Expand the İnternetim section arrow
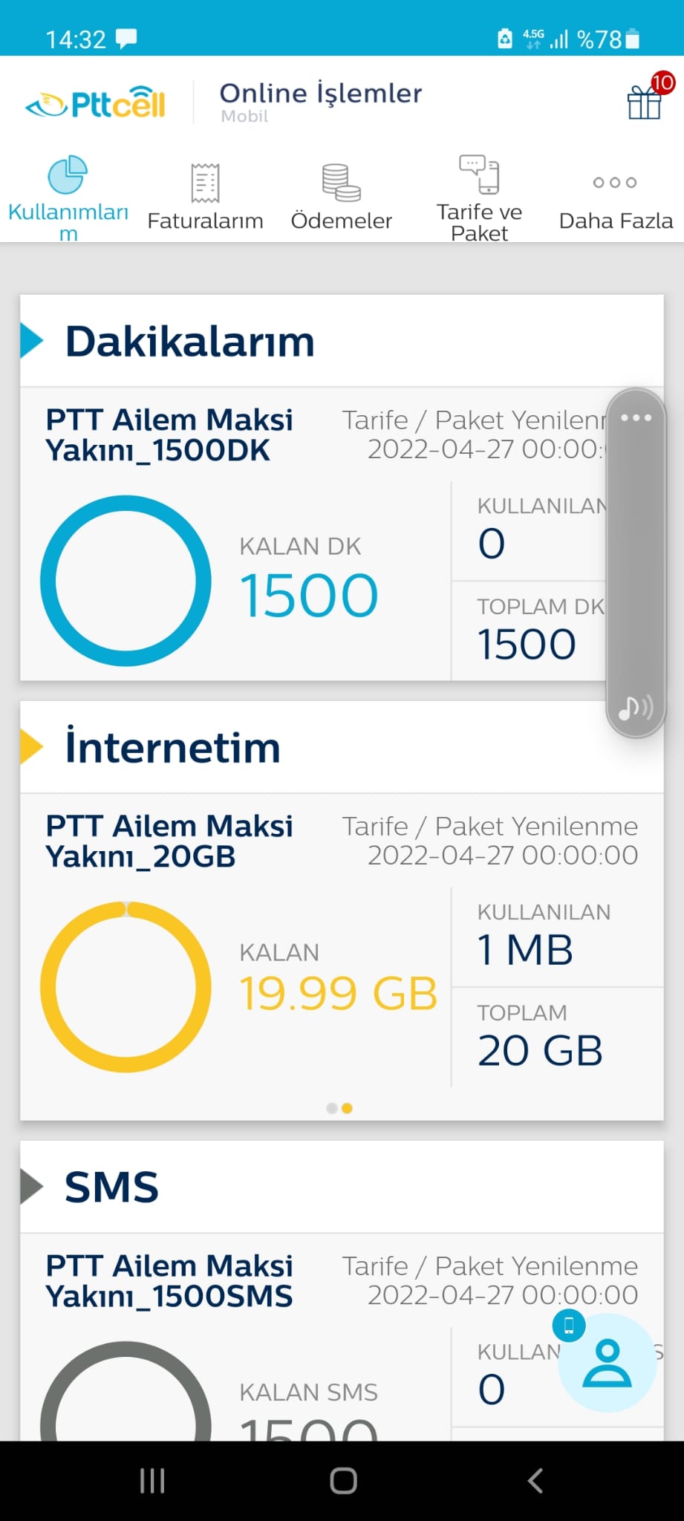 click(32, 747)
